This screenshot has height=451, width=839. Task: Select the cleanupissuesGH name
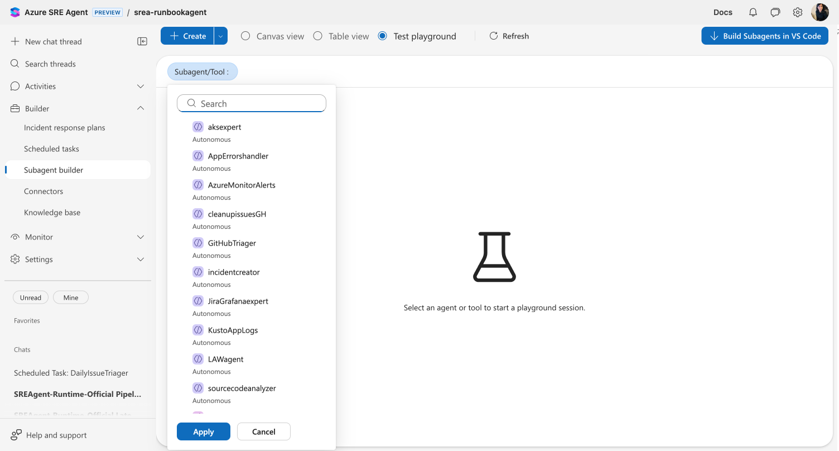[237, 214]
